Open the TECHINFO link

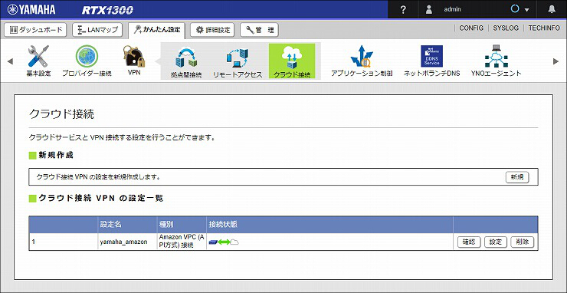[544, 28]
